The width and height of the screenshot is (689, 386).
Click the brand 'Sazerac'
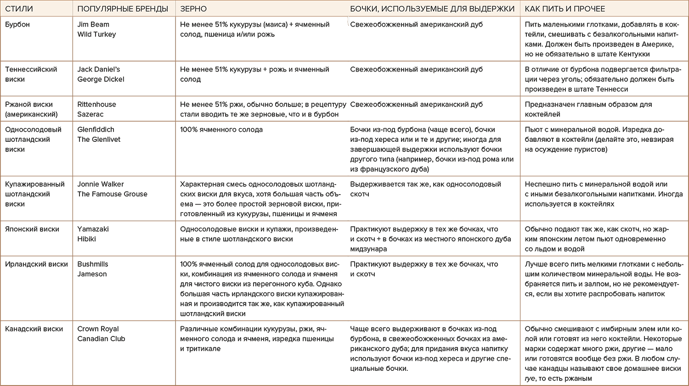(90, 114)
